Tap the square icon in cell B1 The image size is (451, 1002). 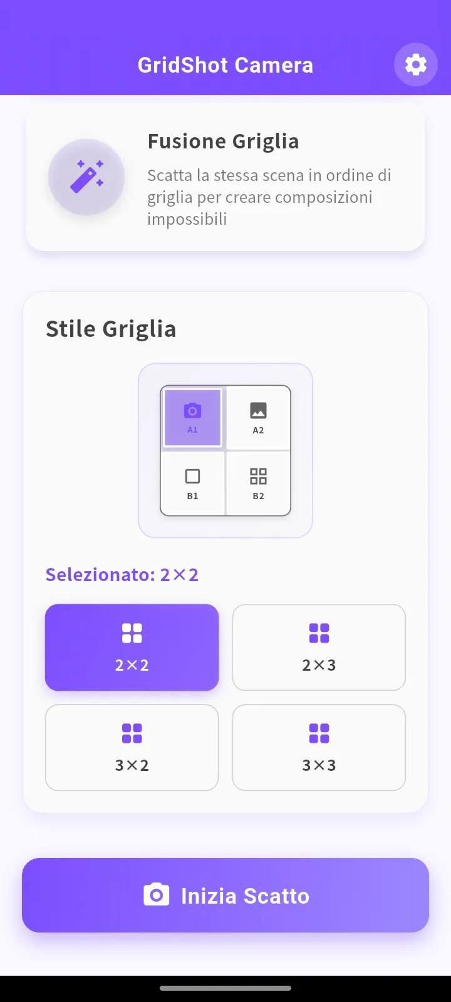(192, 477)
